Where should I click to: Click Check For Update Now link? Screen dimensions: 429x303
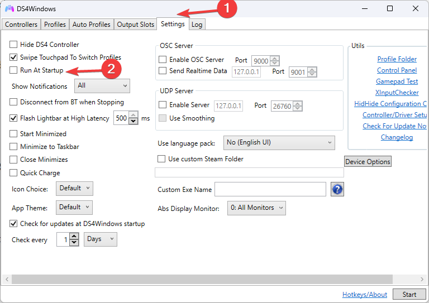pyautogui.click(x=394, y=126)
